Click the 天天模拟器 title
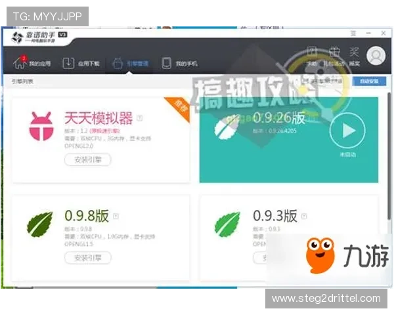The image size is (394, 315). point(98,118)
